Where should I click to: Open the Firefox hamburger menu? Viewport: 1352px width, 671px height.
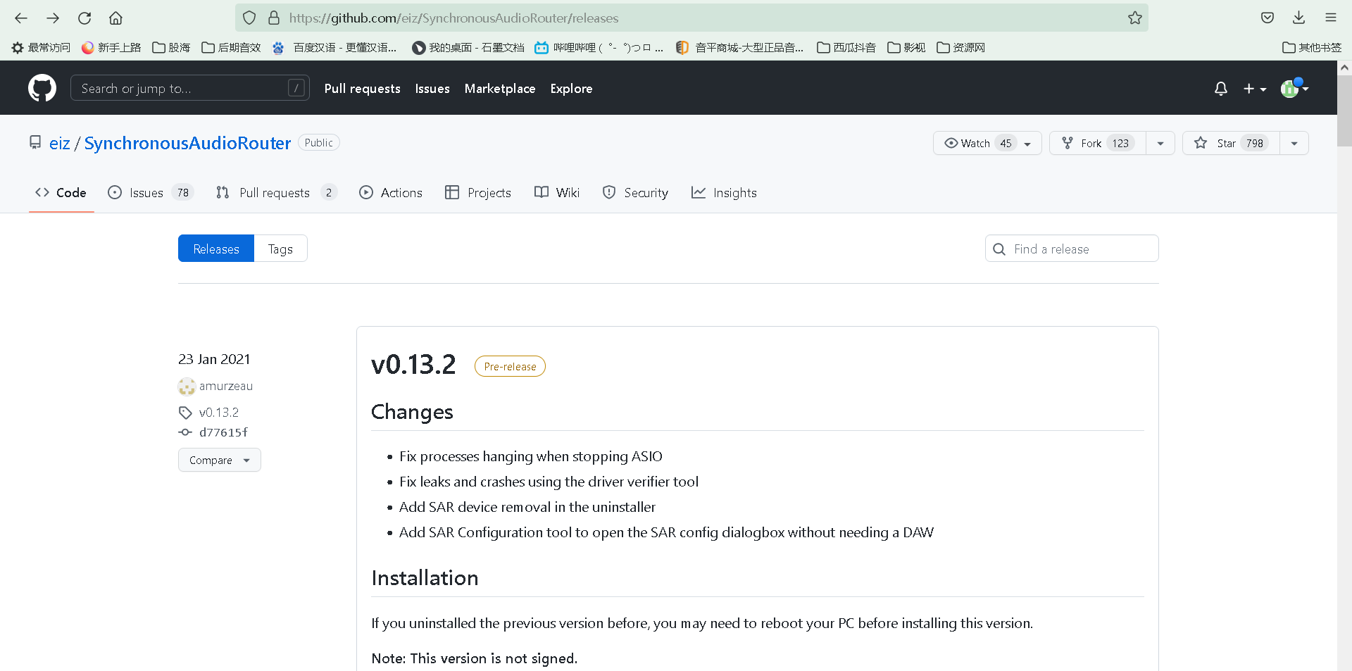(x=1331, y=18)
